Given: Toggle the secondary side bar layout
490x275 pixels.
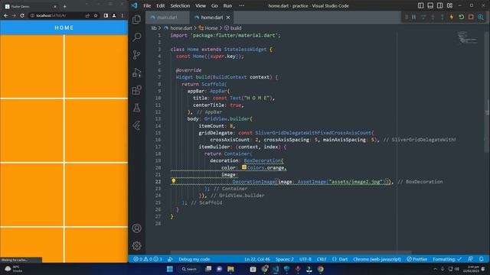Looking at the screenshot, I should pos(440,5).
